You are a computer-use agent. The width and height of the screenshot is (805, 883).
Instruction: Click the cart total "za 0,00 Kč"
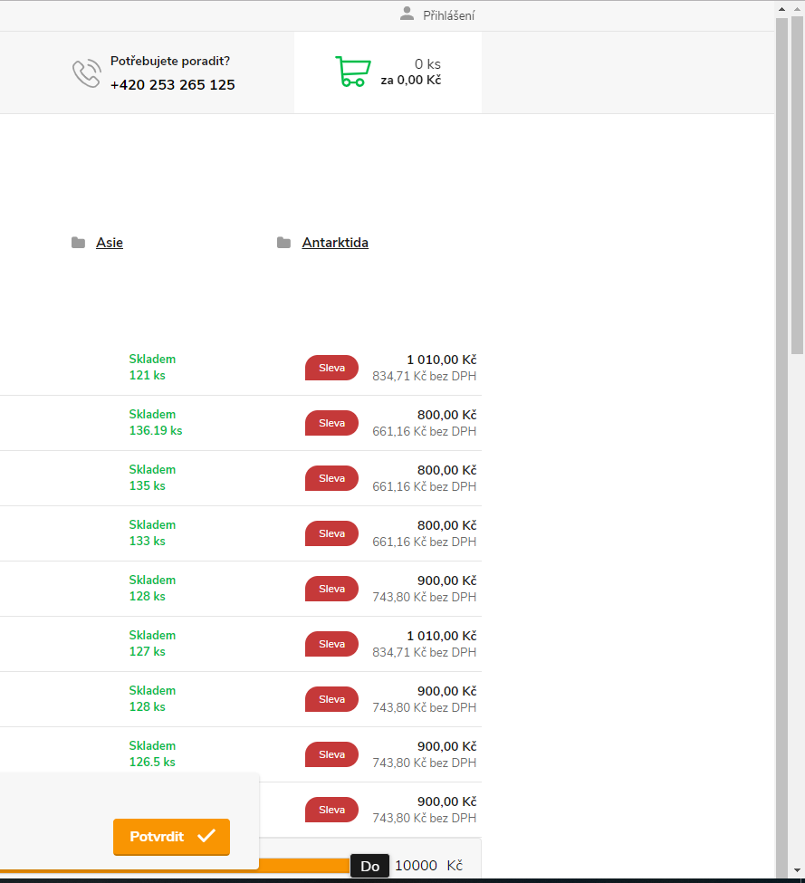(x=410, y=81)
